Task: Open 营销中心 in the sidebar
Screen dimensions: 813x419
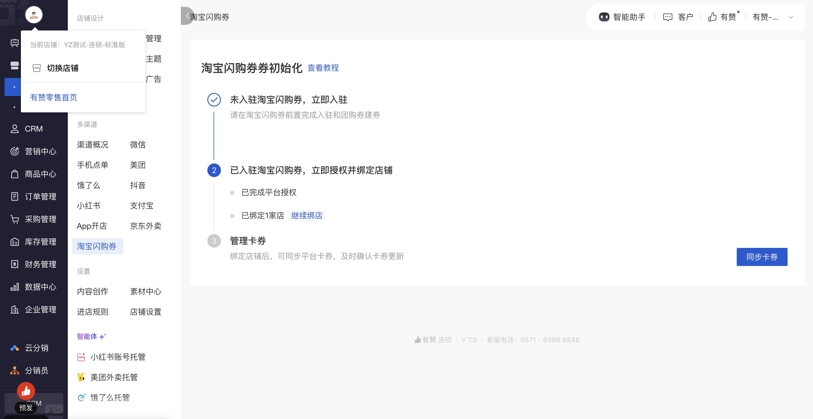Action: (40, 151)
